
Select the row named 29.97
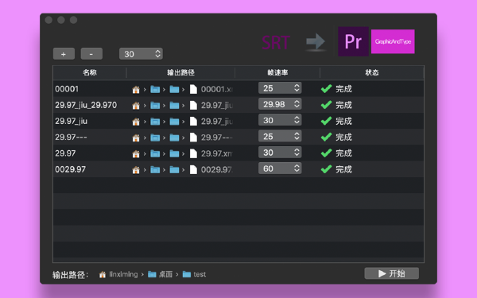(x=238, y=153)
